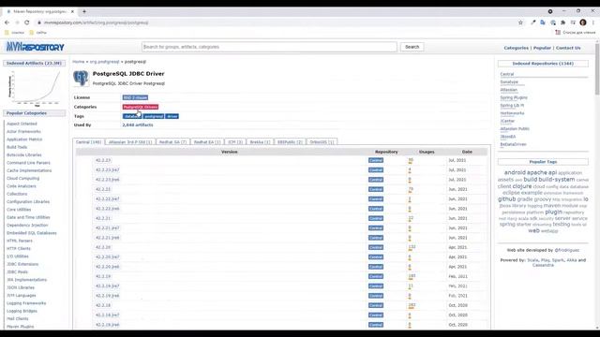Focus the artifact search input field
Screen dimensions: 600x337
(x=269, y=47)
